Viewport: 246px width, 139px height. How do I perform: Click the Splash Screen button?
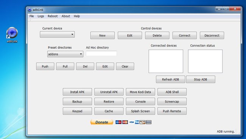(x=140, y=111)
